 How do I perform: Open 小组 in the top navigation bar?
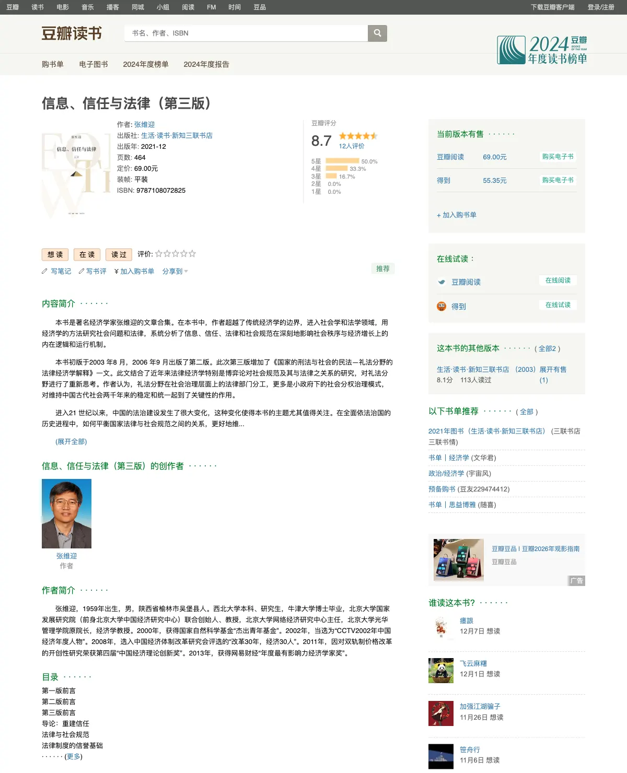tap(163, 7)
